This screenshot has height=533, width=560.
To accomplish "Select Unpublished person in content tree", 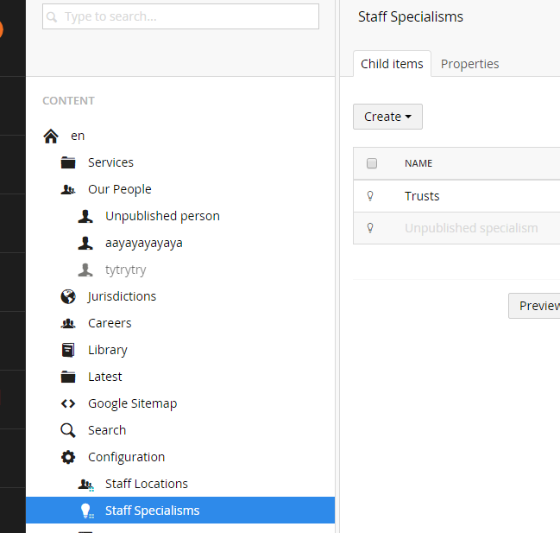I will click(162, 216).
